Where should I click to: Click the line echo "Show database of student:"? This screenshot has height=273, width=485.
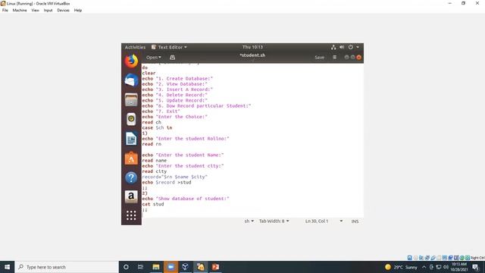(186, 199)
